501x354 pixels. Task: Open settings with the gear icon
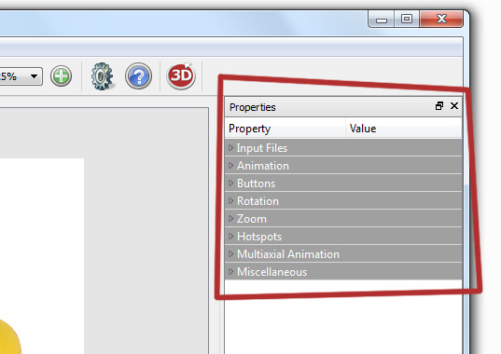pyautogui.click(x=102, y=76)
